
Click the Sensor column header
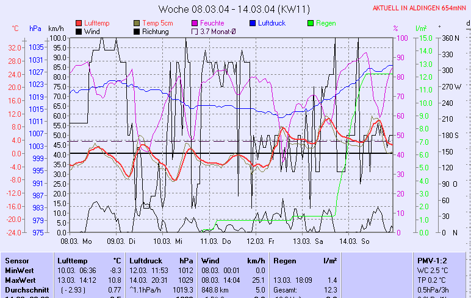pos(16,260)
